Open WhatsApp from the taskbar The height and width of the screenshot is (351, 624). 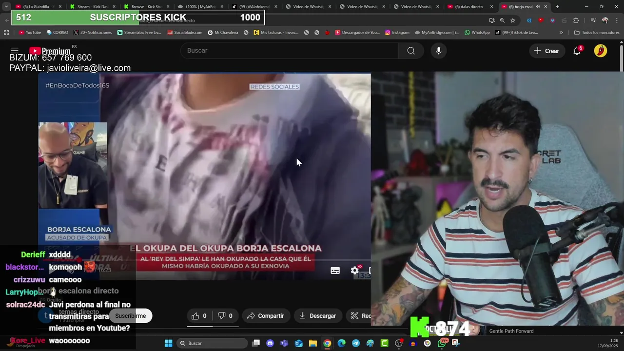[442, 343]
